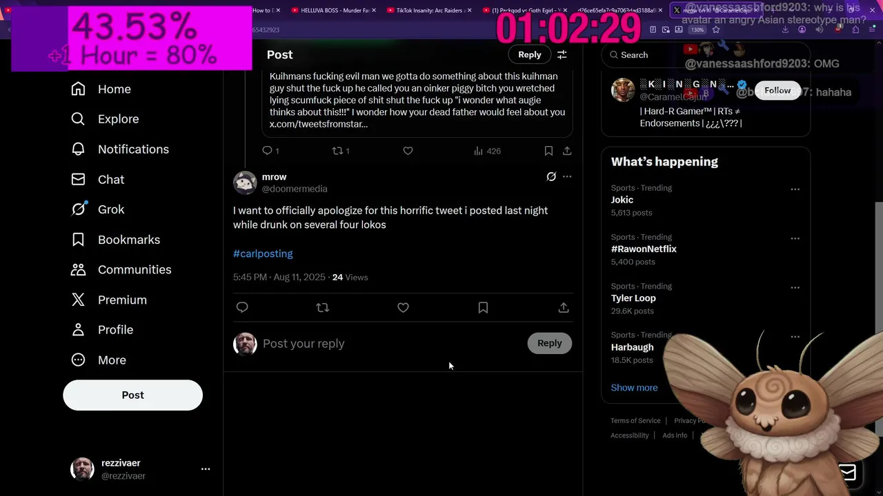Focus the Post your reply field
Image resolution: width=883 pixels, height=496 pixels.
point(390,343)
